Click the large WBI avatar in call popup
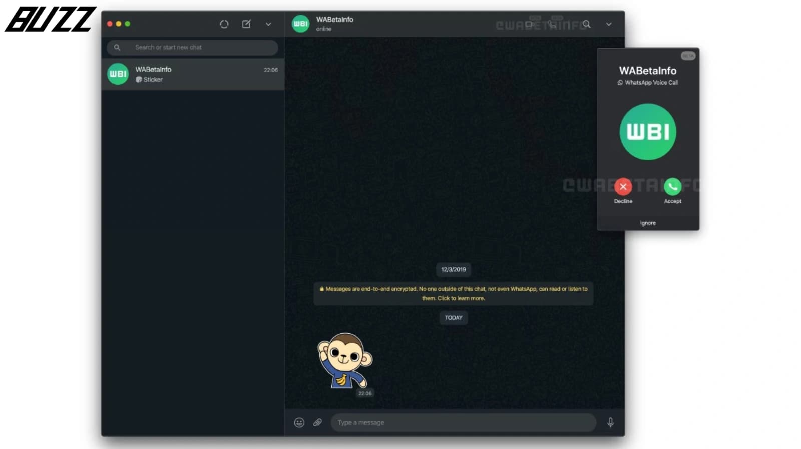 click(x=648, y=132)
